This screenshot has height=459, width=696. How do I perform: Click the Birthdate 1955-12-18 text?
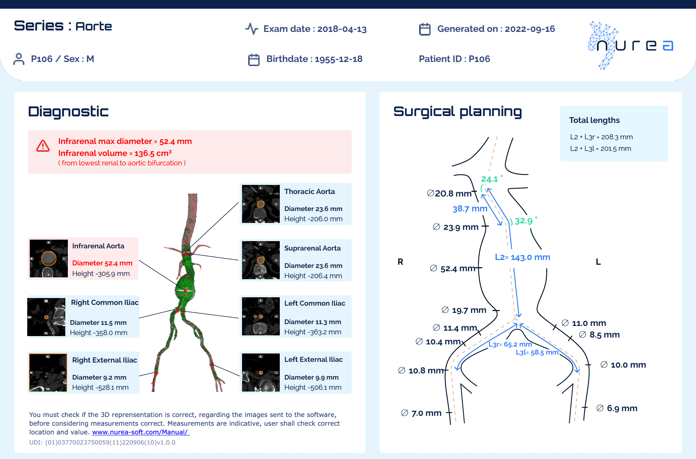pos(314,59)
